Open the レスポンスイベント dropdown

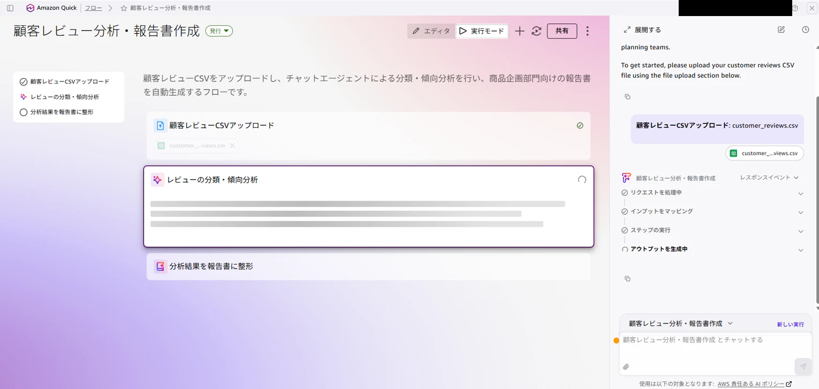[769, 178]
